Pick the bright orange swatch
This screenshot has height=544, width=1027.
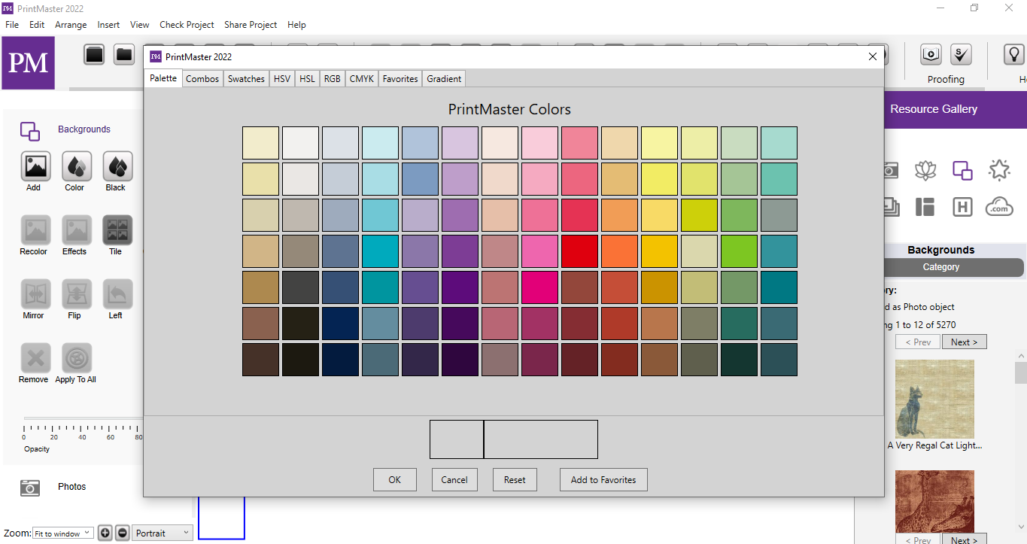(x=620, y=251)
